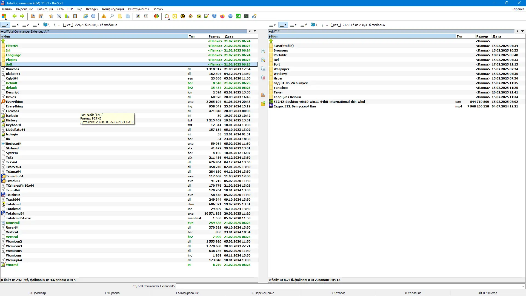This screenshot has width=526, height=296.
Task: Activate the network drive button on the left panel
Action: click(x=45, y=25)
